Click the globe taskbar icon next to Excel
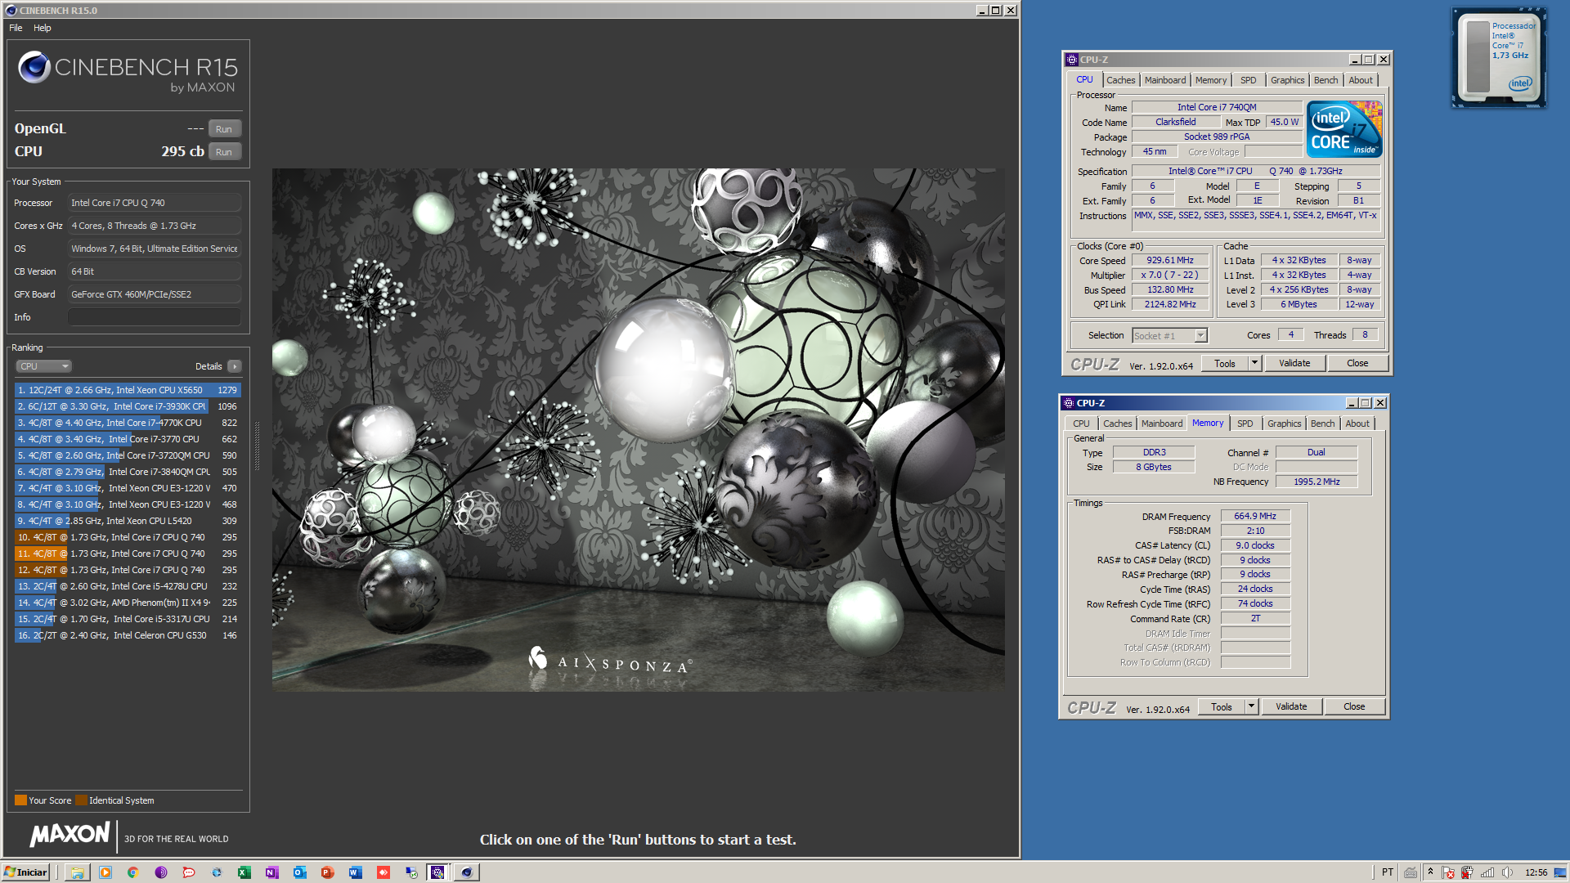 click(217, 872)
